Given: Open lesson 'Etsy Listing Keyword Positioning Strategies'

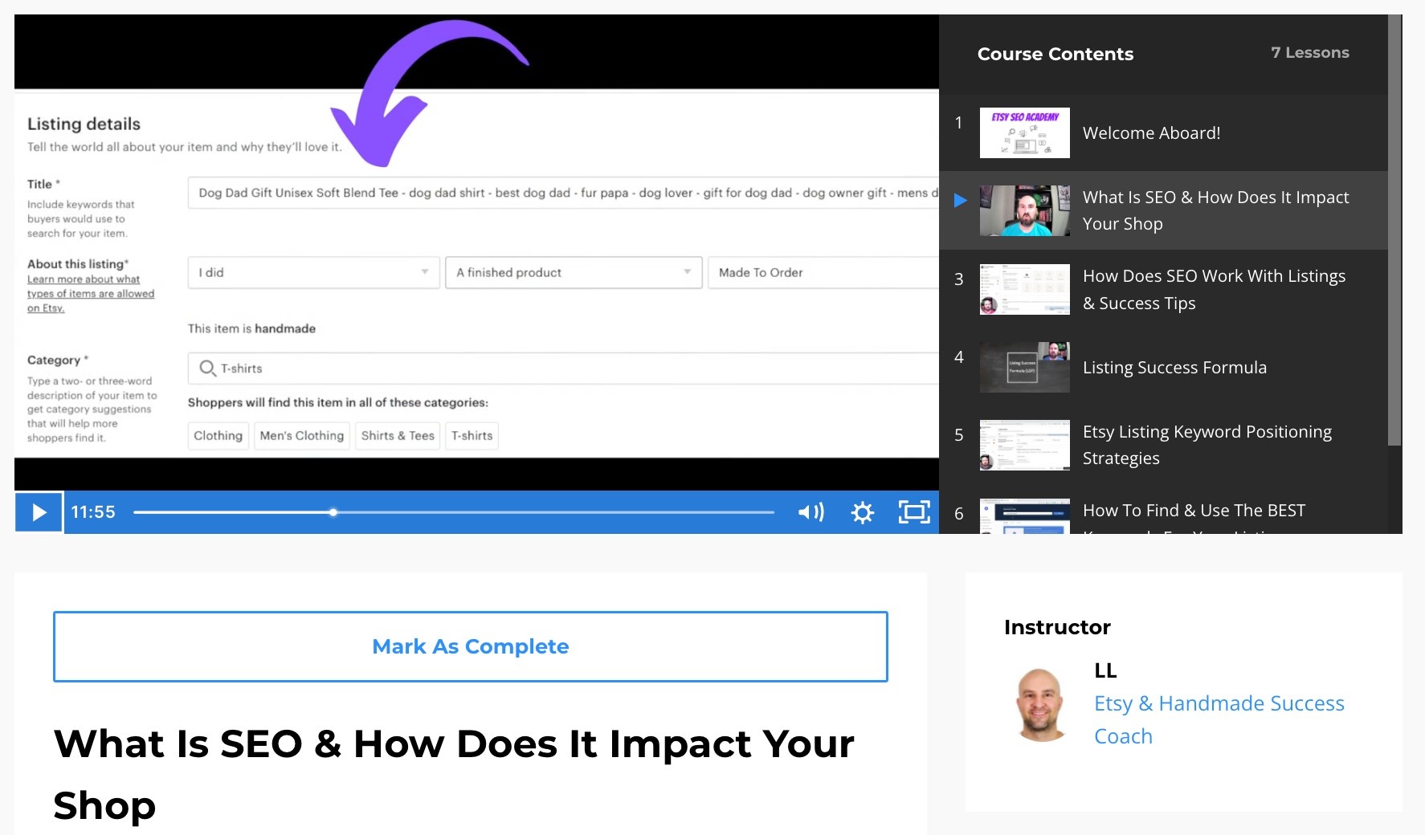Looking at the screenshot, I should click(1163, 445).
